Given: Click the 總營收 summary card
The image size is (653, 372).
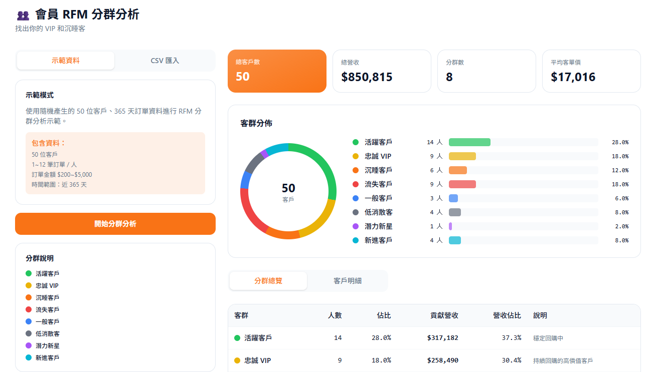Looking at the screenshot, I should point(382,71).
